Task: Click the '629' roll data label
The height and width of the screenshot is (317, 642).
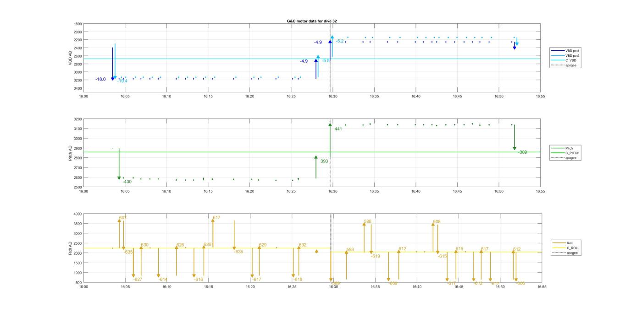Action: pyautogui.click(x=263, y=245)
